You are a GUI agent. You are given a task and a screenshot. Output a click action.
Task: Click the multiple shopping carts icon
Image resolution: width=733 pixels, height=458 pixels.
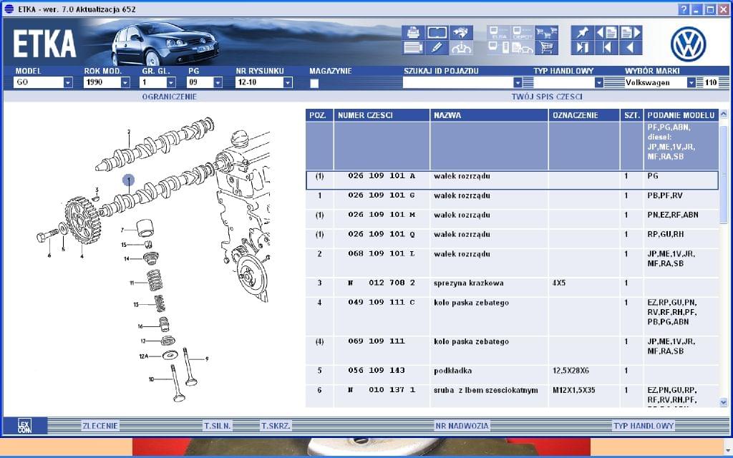click(x=546, y=33)
